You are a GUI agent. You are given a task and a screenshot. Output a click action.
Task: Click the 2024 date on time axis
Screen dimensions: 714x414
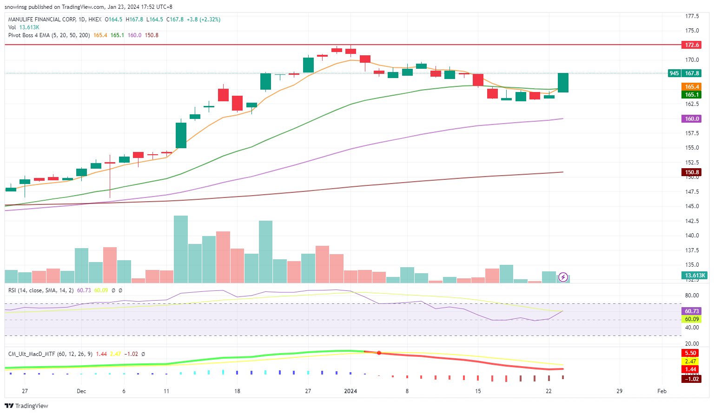(x=350, y=391)
